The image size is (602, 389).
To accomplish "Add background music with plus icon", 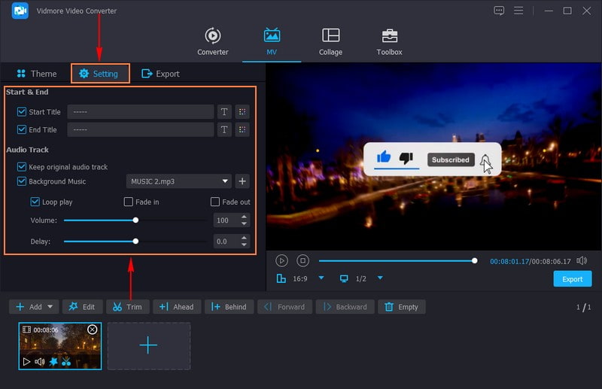I will pos(242,181).
